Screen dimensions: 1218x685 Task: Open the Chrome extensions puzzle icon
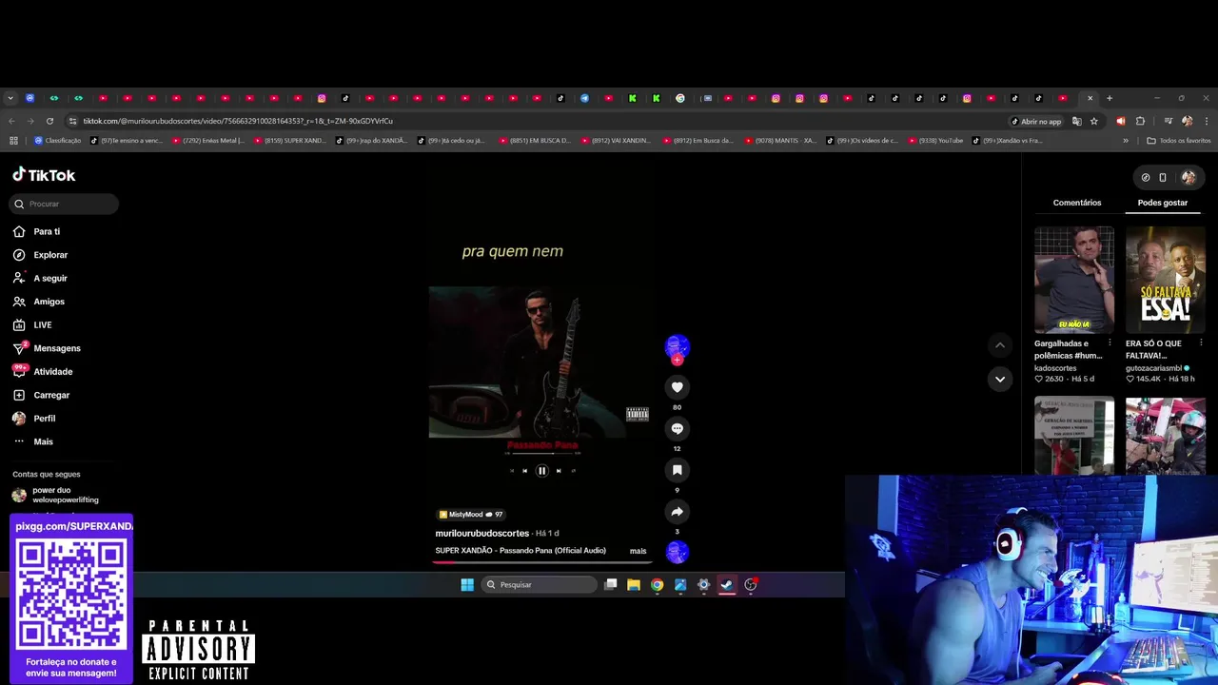click(1141, 121)
